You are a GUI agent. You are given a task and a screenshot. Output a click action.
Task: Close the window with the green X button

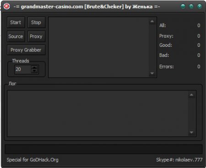[200, 6]
